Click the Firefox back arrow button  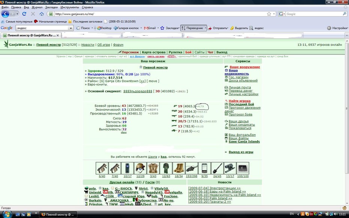point(5,14)
